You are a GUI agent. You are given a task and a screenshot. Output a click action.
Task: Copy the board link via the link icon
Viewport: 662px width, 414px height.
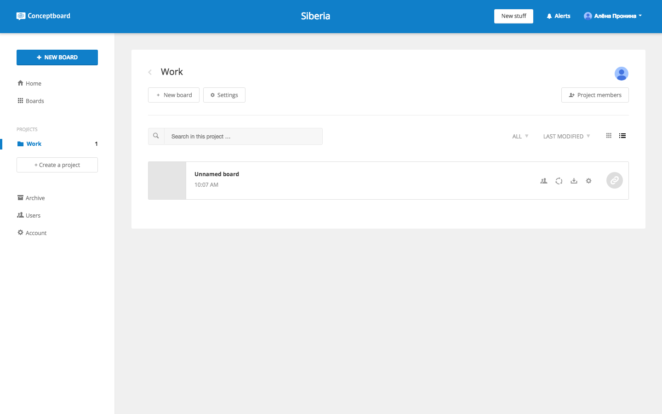(614, 180)
